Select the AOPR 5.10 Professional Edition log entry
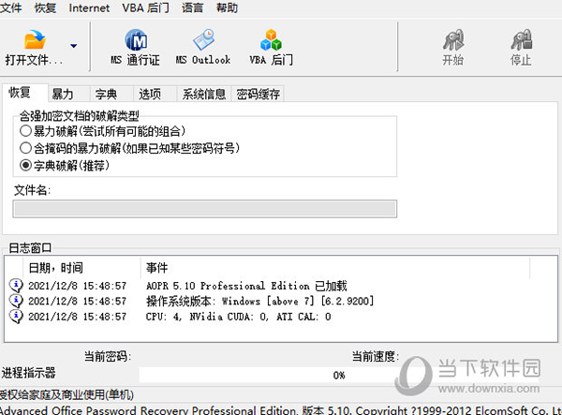 [x=245, y=286]
